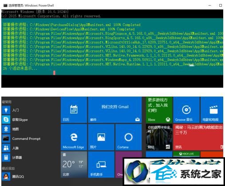Click the Command Prompt label text

pyautogui.click(x=26, y=138)
